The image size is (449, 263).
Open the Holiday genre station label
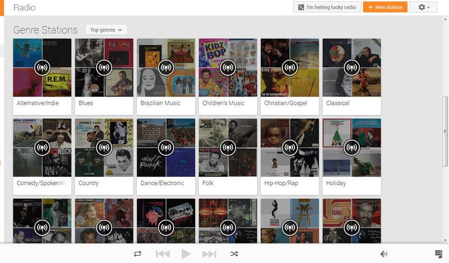(x=336, y=183)
